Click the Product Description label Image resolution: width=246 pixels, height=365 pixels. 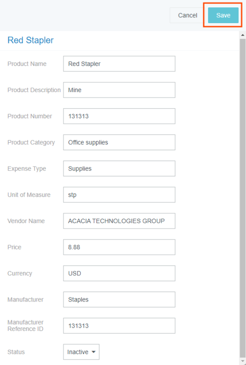[34, 90]
